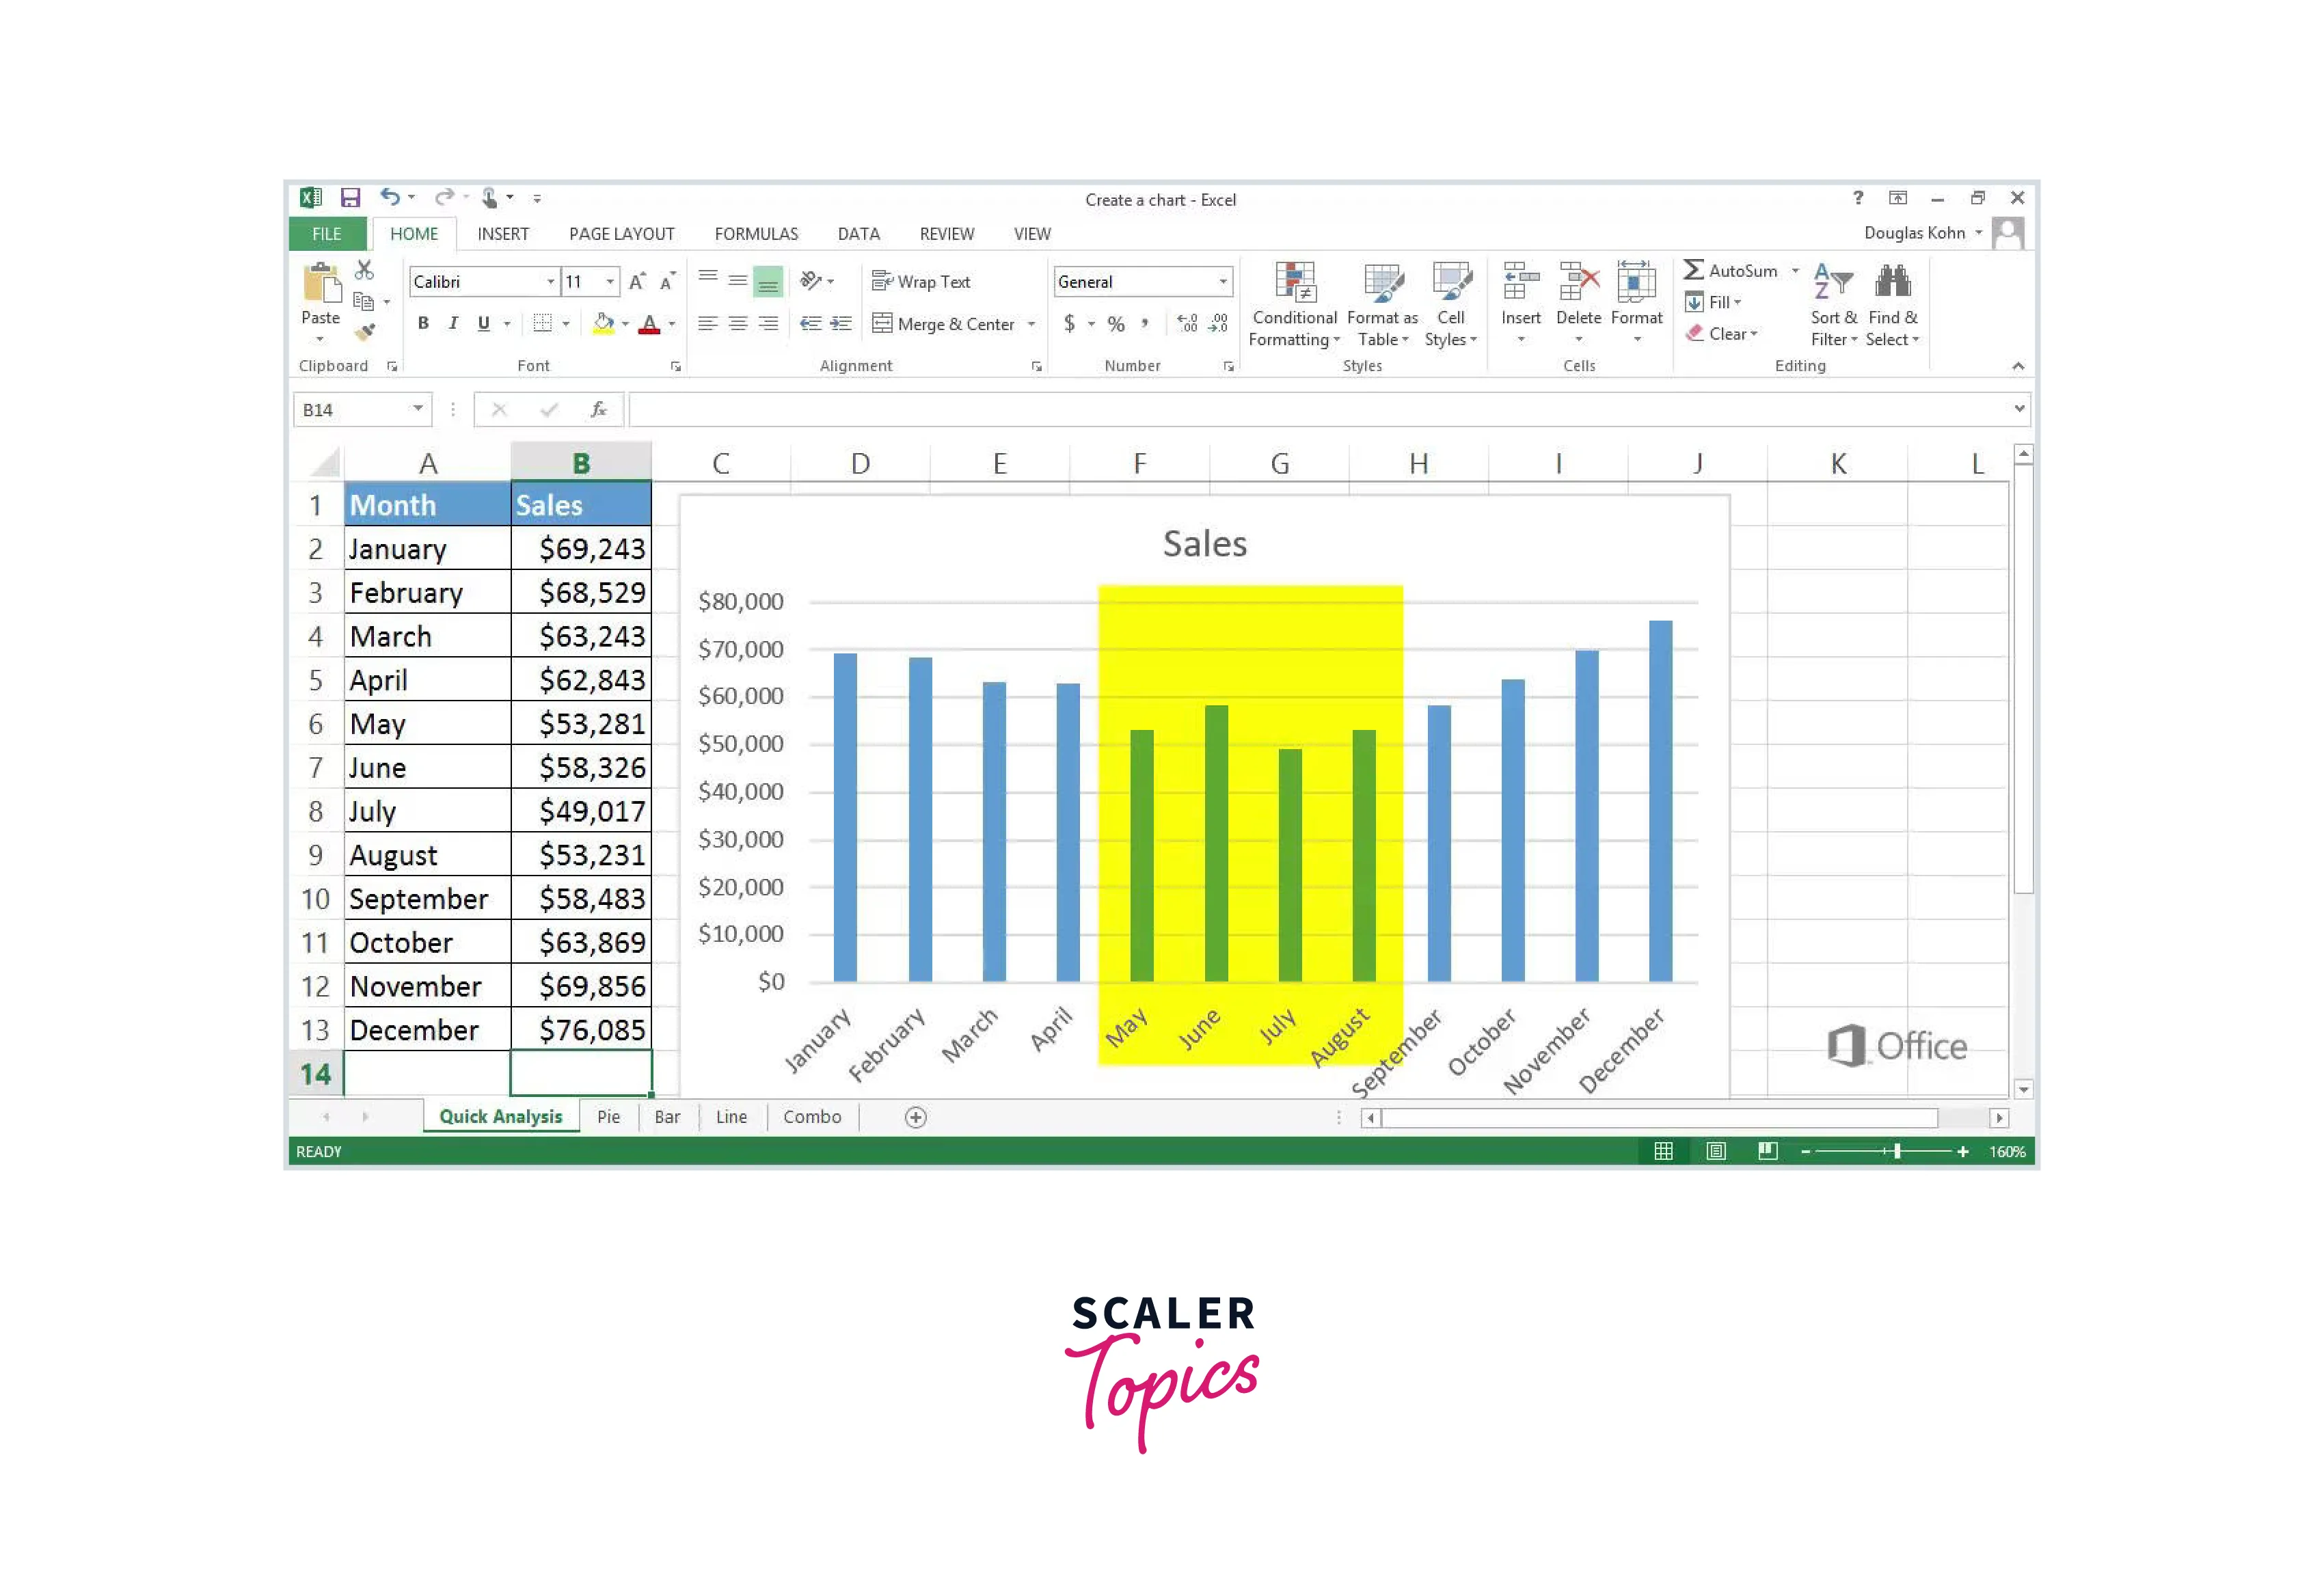Image resolution: width=2324 pixels, height=1585 pixels.
Task: Expand the Calibri font name dropdown
Action: click(x=550, y=282)
